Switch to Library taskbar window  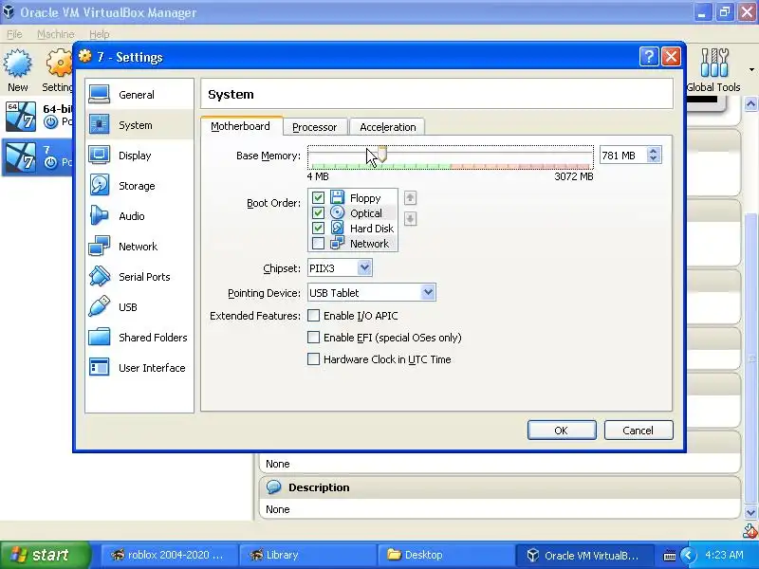[308, 555]
